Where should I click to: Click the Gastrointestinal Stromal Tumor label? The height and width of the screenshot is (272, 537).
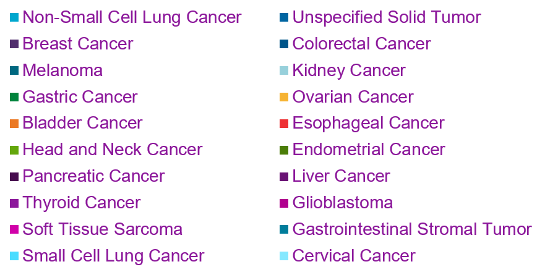[412, 229]
